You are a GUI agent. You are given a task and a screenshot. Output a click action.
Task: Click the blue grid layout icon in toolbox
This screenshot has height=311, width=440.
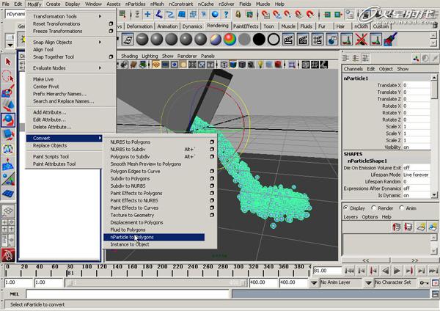(x=8, y=194)
